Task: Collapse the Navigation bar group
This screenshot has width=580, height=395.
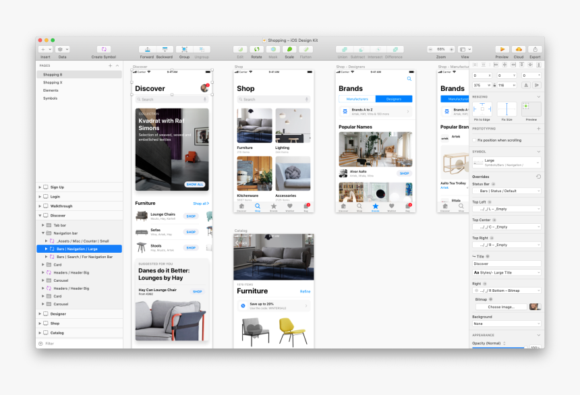Action: 42,233
